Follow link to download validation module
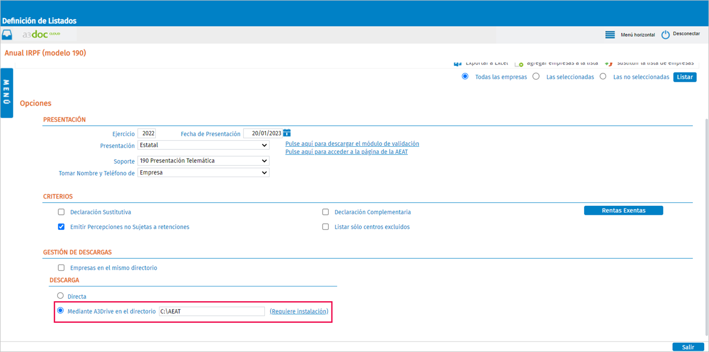This screenshot has height=352, width=709. [x=352, y=144]
